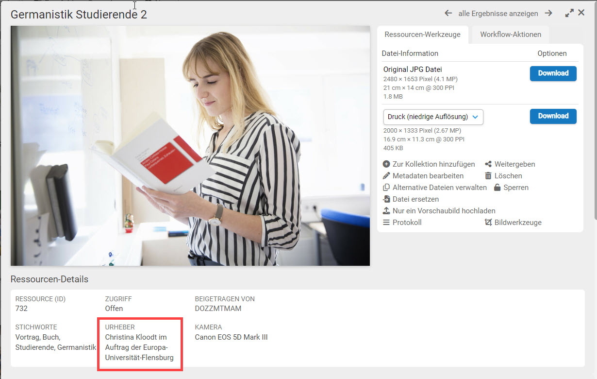Click the trash icon for Löschen
This screenshot has height=379, width=597.
[488, 176]
